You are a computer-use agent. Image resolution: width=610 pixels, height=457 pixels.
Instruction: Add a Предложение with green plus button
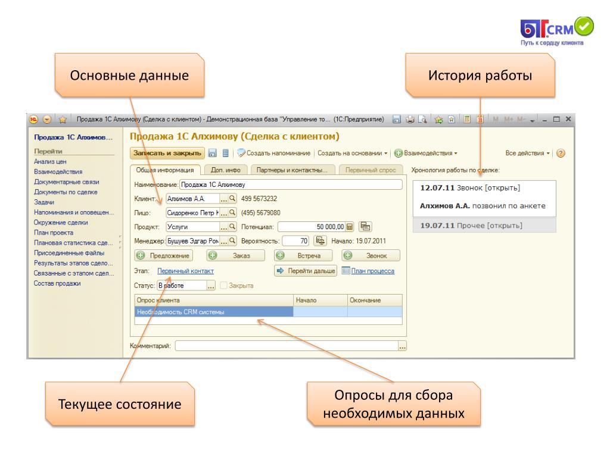click(x=164, y=255)
